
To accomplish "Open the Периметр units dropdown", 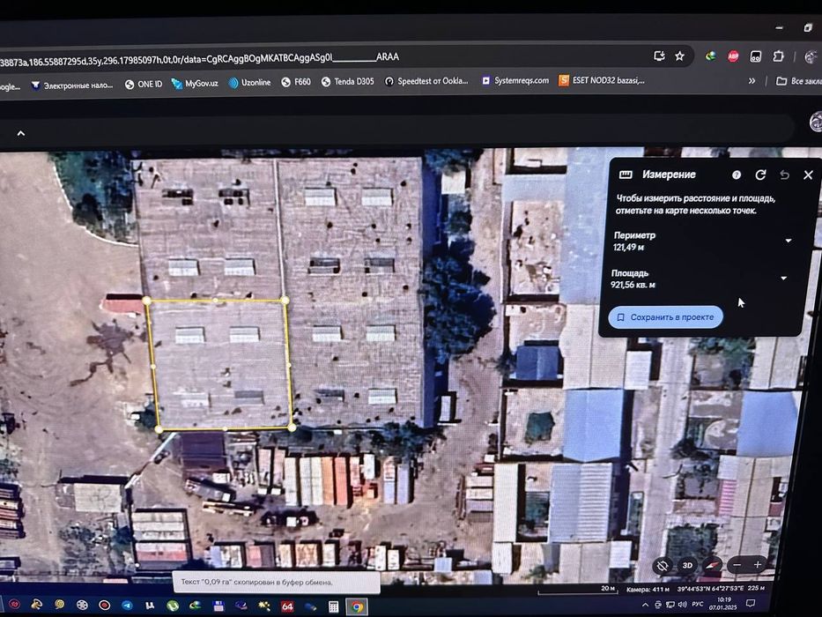I will pyautogui.click(x=788, y=241).
